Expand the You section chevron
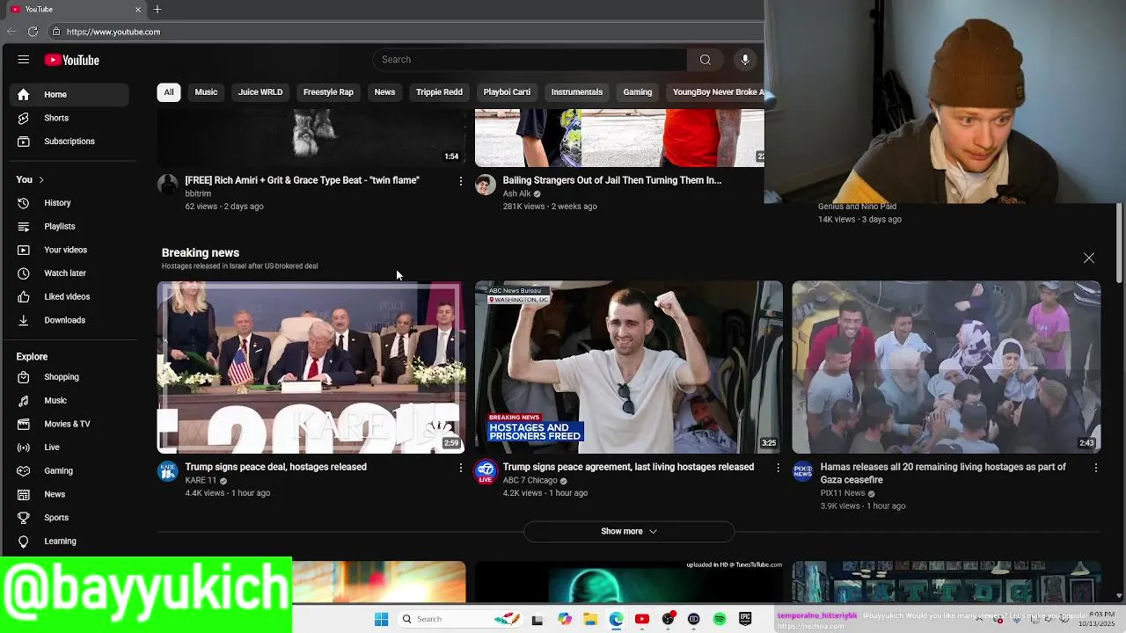 click(40, 179)
